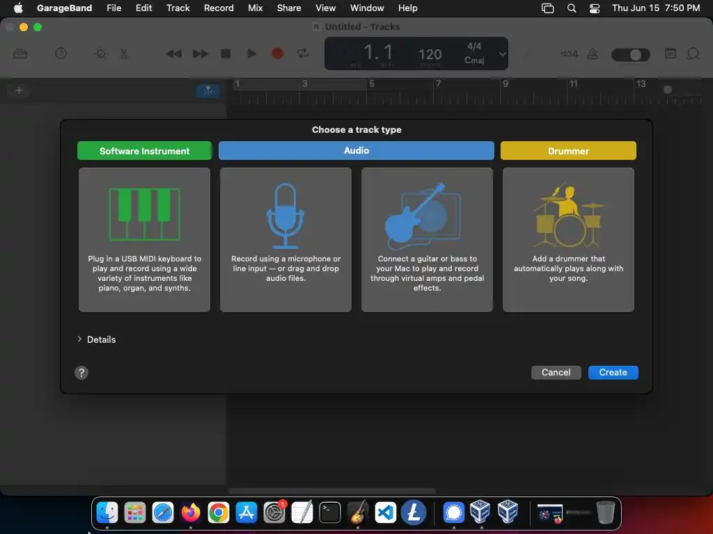Click ruler at bar 9

pyautogui.click(x=506, y=84)
